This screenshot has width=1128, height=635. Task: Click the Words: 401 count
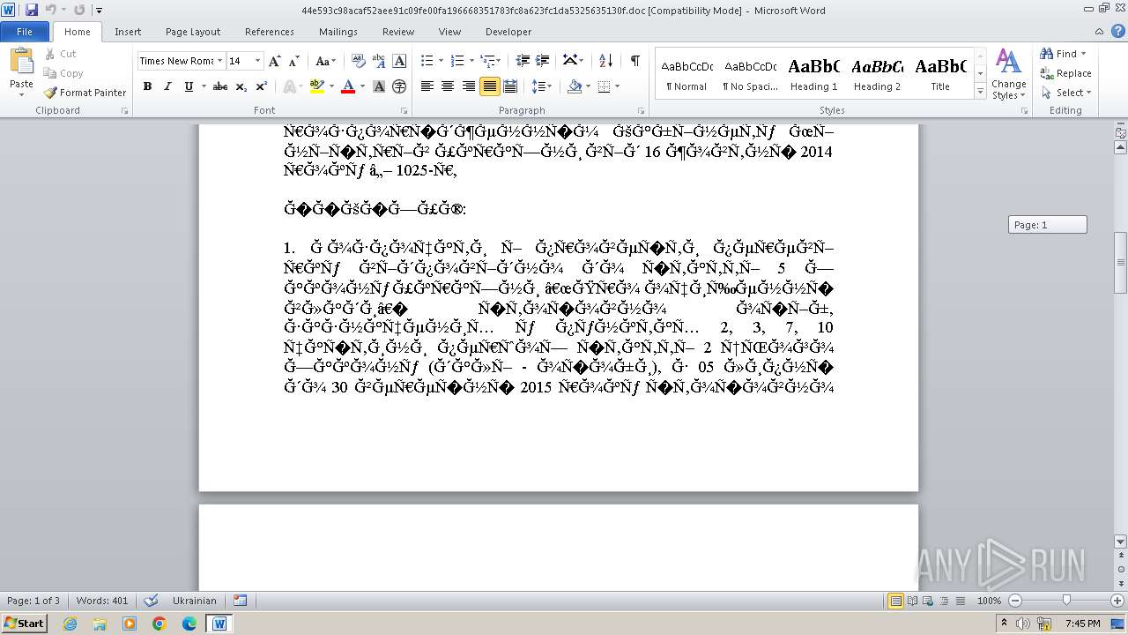click(102, 601)
